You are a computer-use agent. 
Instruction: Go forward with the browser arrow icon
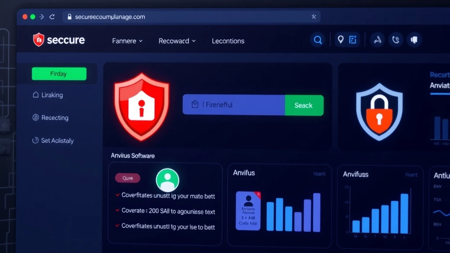[x=42, y=17]
